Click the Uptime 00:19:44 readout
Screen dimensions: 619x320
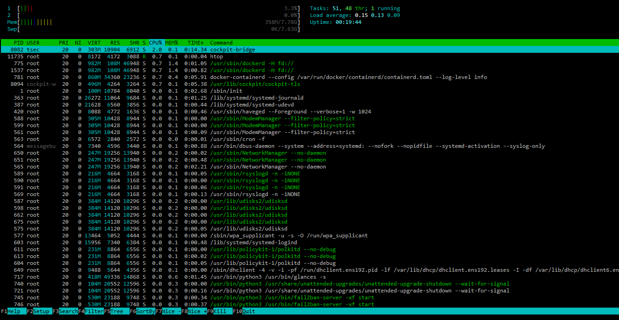(336, 22)
